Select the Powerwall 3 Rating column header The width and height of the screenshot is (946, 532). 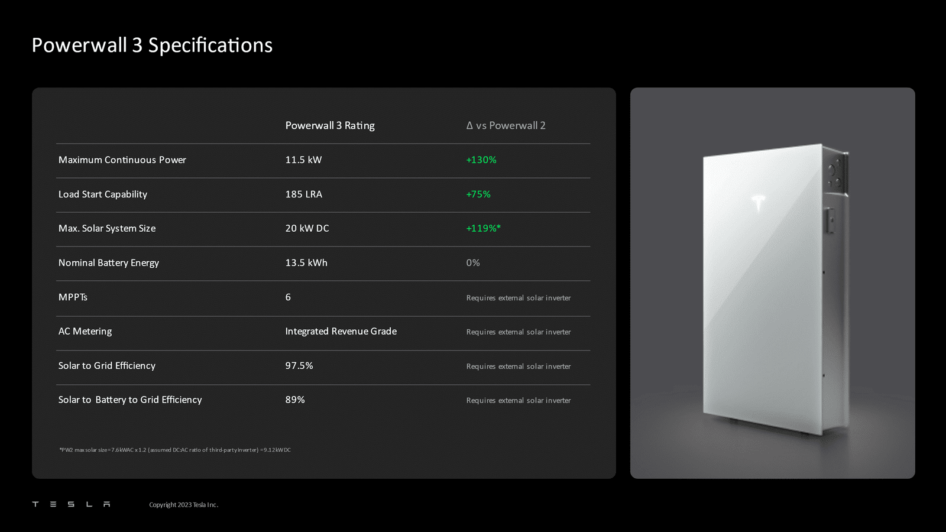[x=330, y=125]
